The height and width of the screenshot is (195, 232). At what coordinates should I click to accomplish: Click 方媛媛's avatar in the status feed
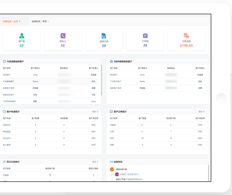point(117,174)
